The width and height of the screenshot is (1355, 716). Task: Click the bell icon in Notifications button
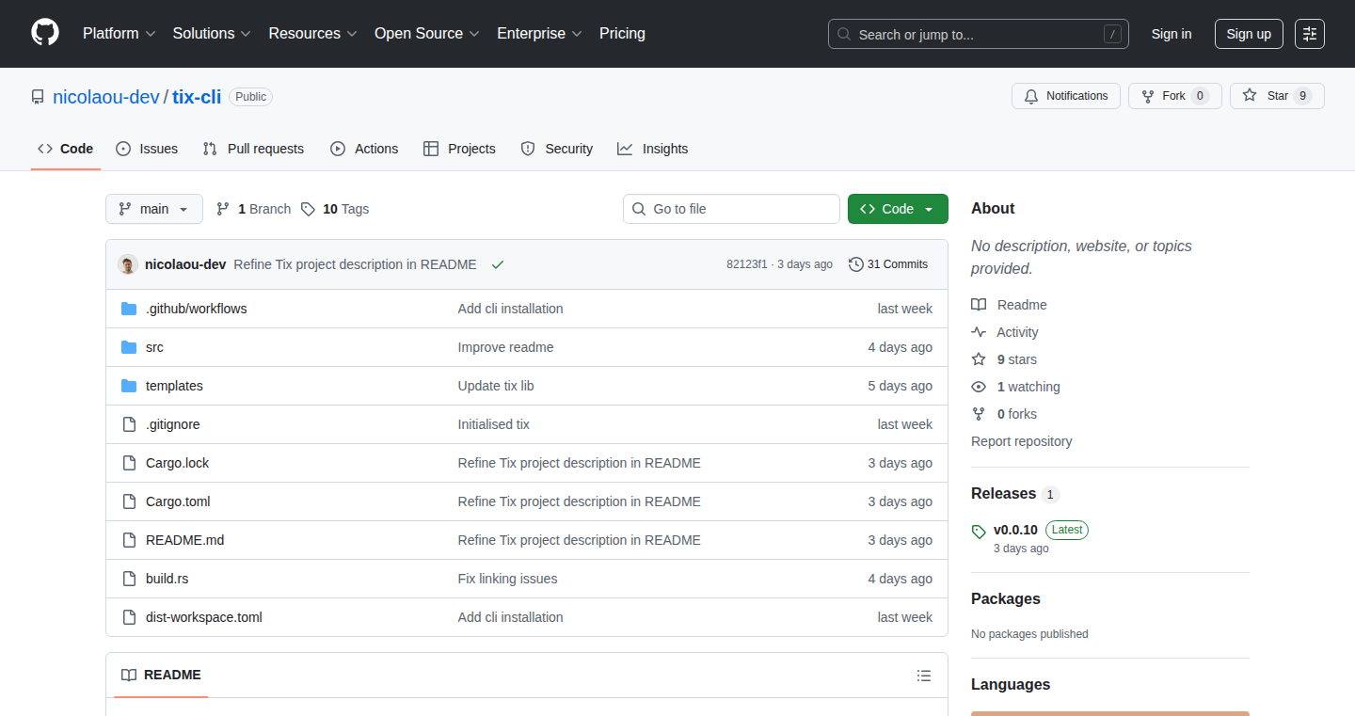1031,96
